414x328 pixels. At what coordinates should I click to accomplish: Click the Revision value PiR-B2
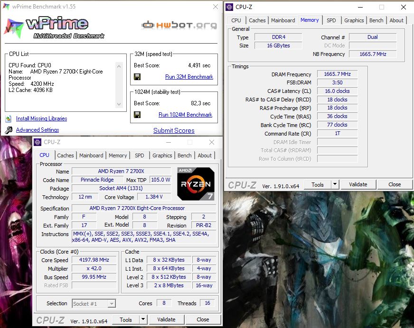pos(204,226)
